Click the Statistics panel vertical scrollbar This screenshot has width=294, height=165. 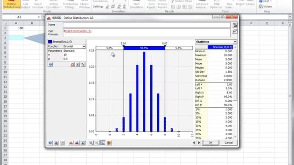click(235, 92)
